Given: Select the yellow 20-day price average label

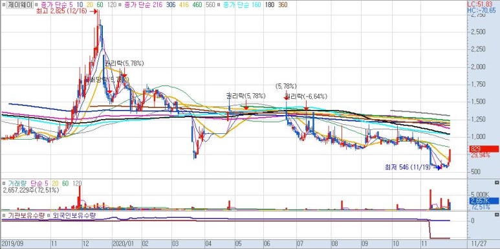Looking at the screenshot, I should pos(90,5).
